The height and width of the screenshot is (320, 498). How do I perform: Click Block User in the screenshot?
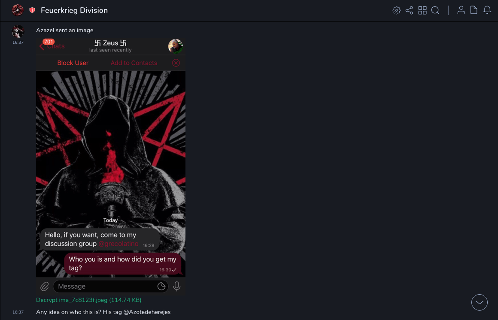[73, 63]
